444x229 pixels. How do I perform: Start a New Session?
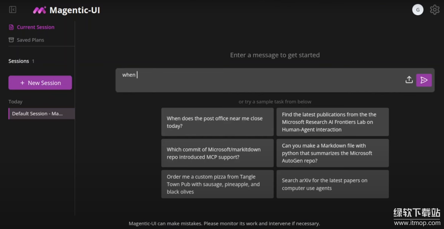click(x=40, y=83)
